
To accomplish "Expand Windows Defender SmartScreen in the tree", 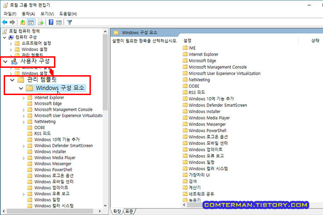I will [24, 146].
